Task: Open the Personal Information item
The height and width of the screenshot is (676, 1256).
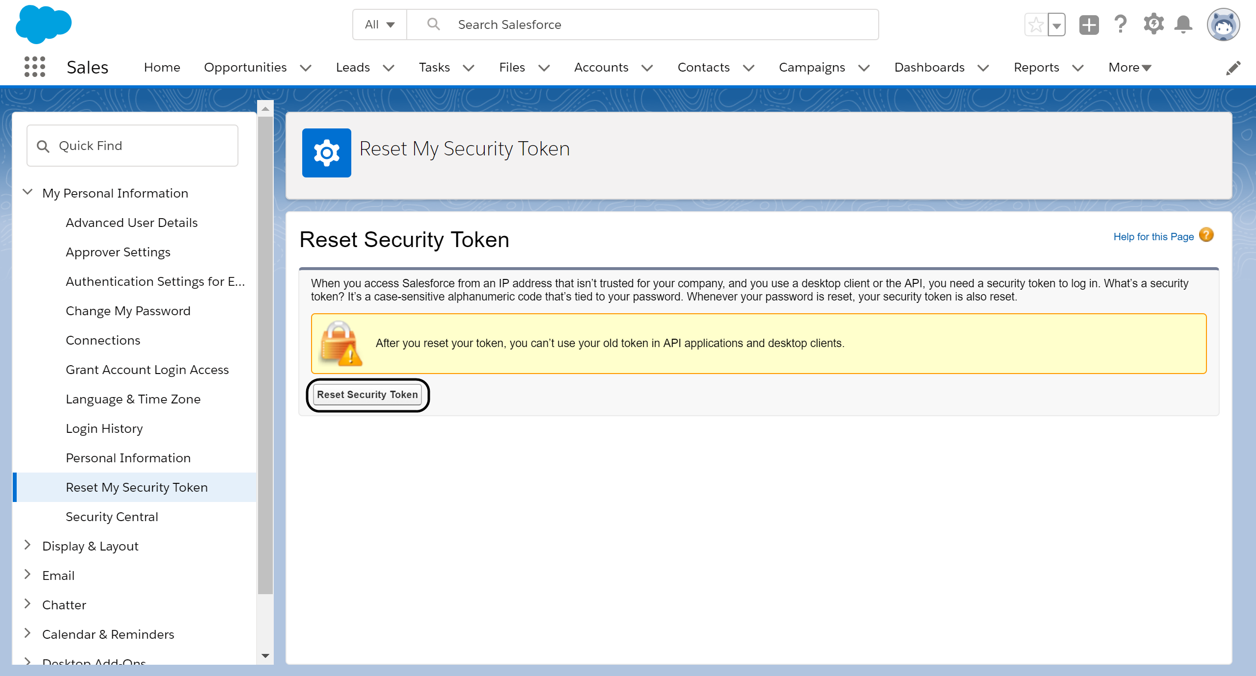Action: pyautogui.click(x=128, y=458)
